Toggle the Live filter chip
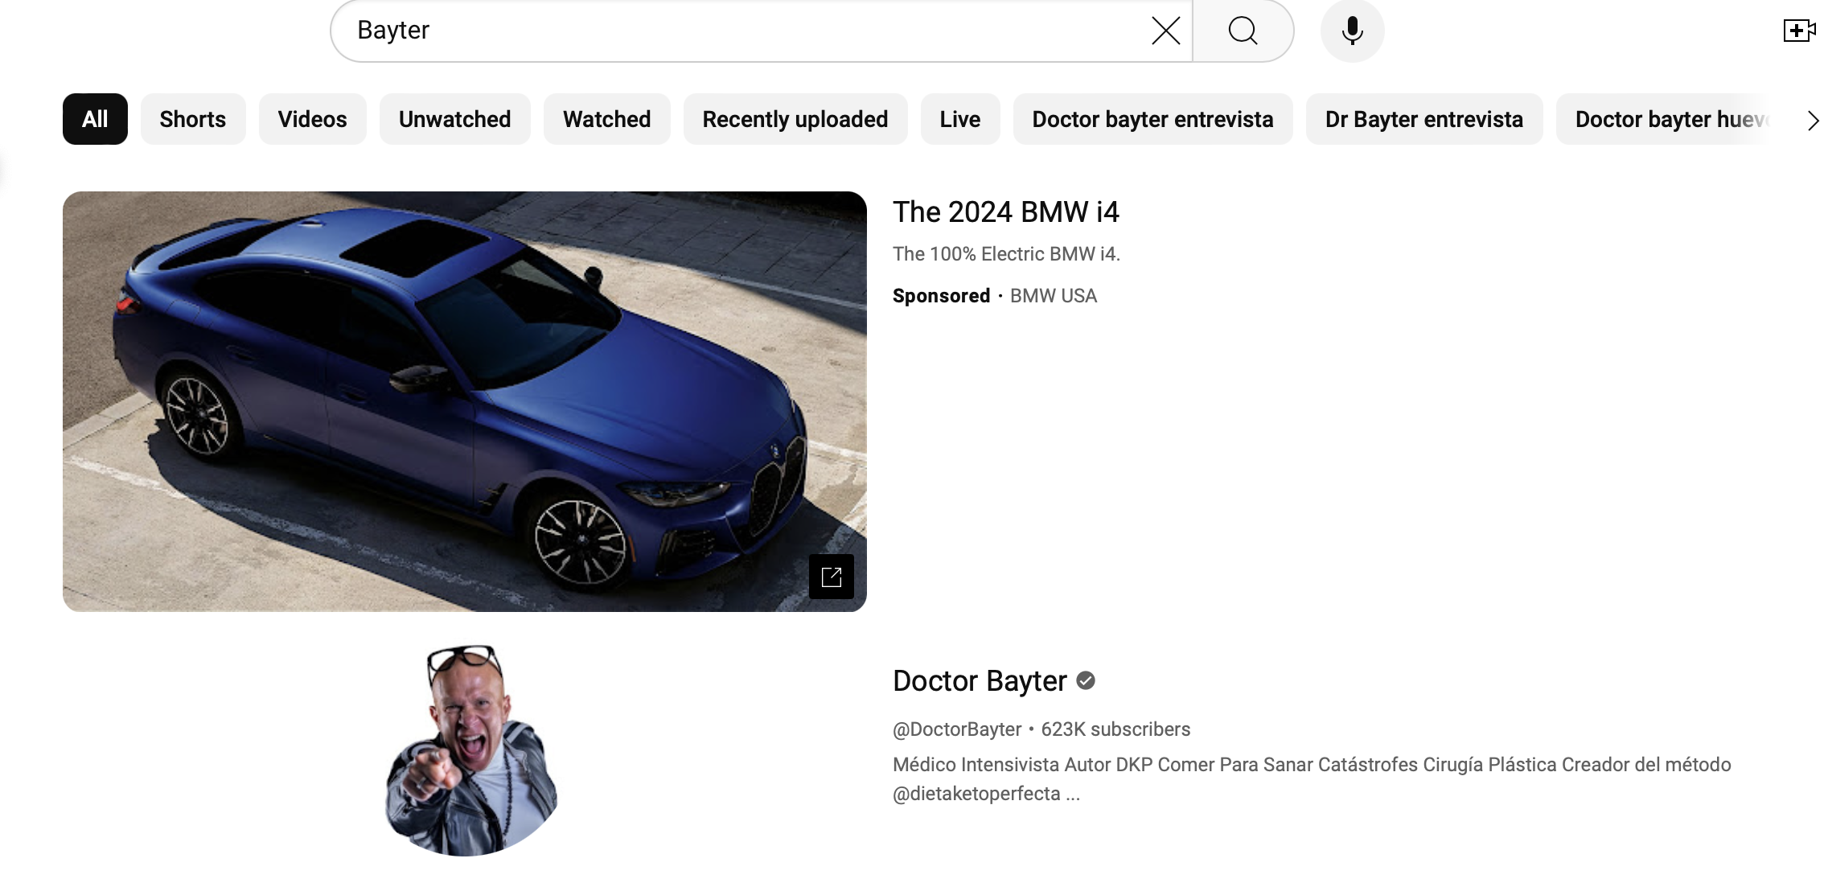 (959, 119)
